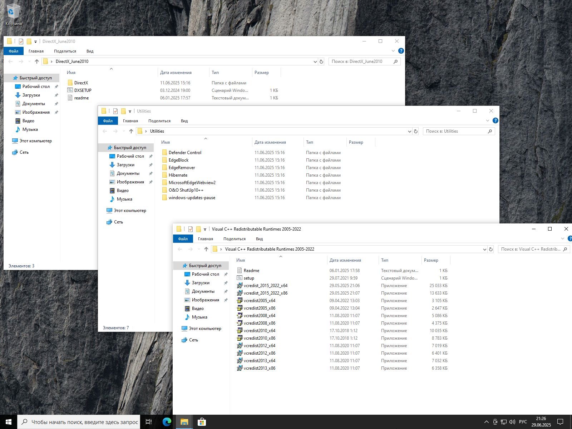The width and height of the screenshot is (572, 429).
Task: Click Properties quick-access icon in Visual C++ title bar
Action: point(191,229)
